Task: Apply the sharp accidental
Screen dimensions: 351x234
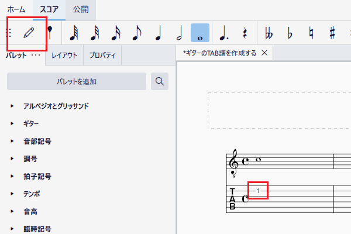Action: (332, 33)
